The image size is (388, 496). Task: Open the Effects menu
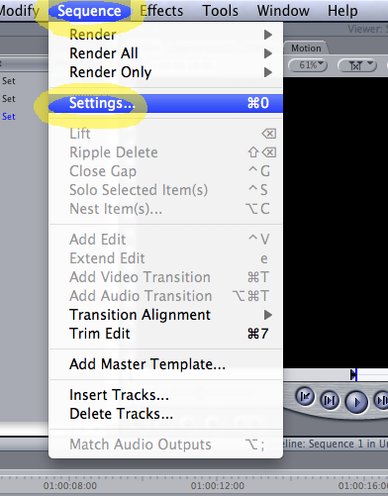pyautogui.click(x=161, y=11)
